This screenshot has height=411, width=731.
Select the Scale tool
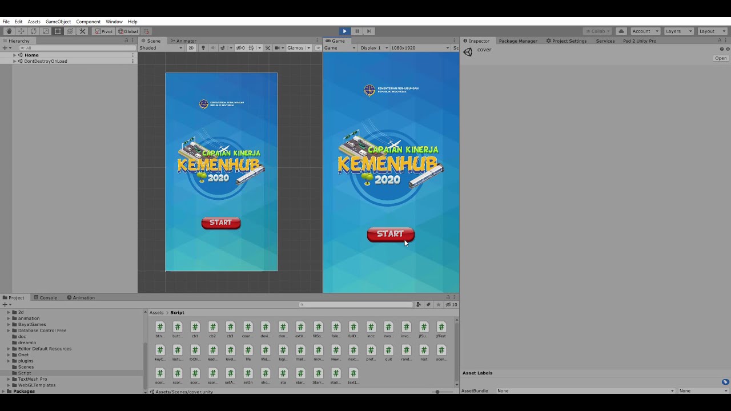pos(46,31)
